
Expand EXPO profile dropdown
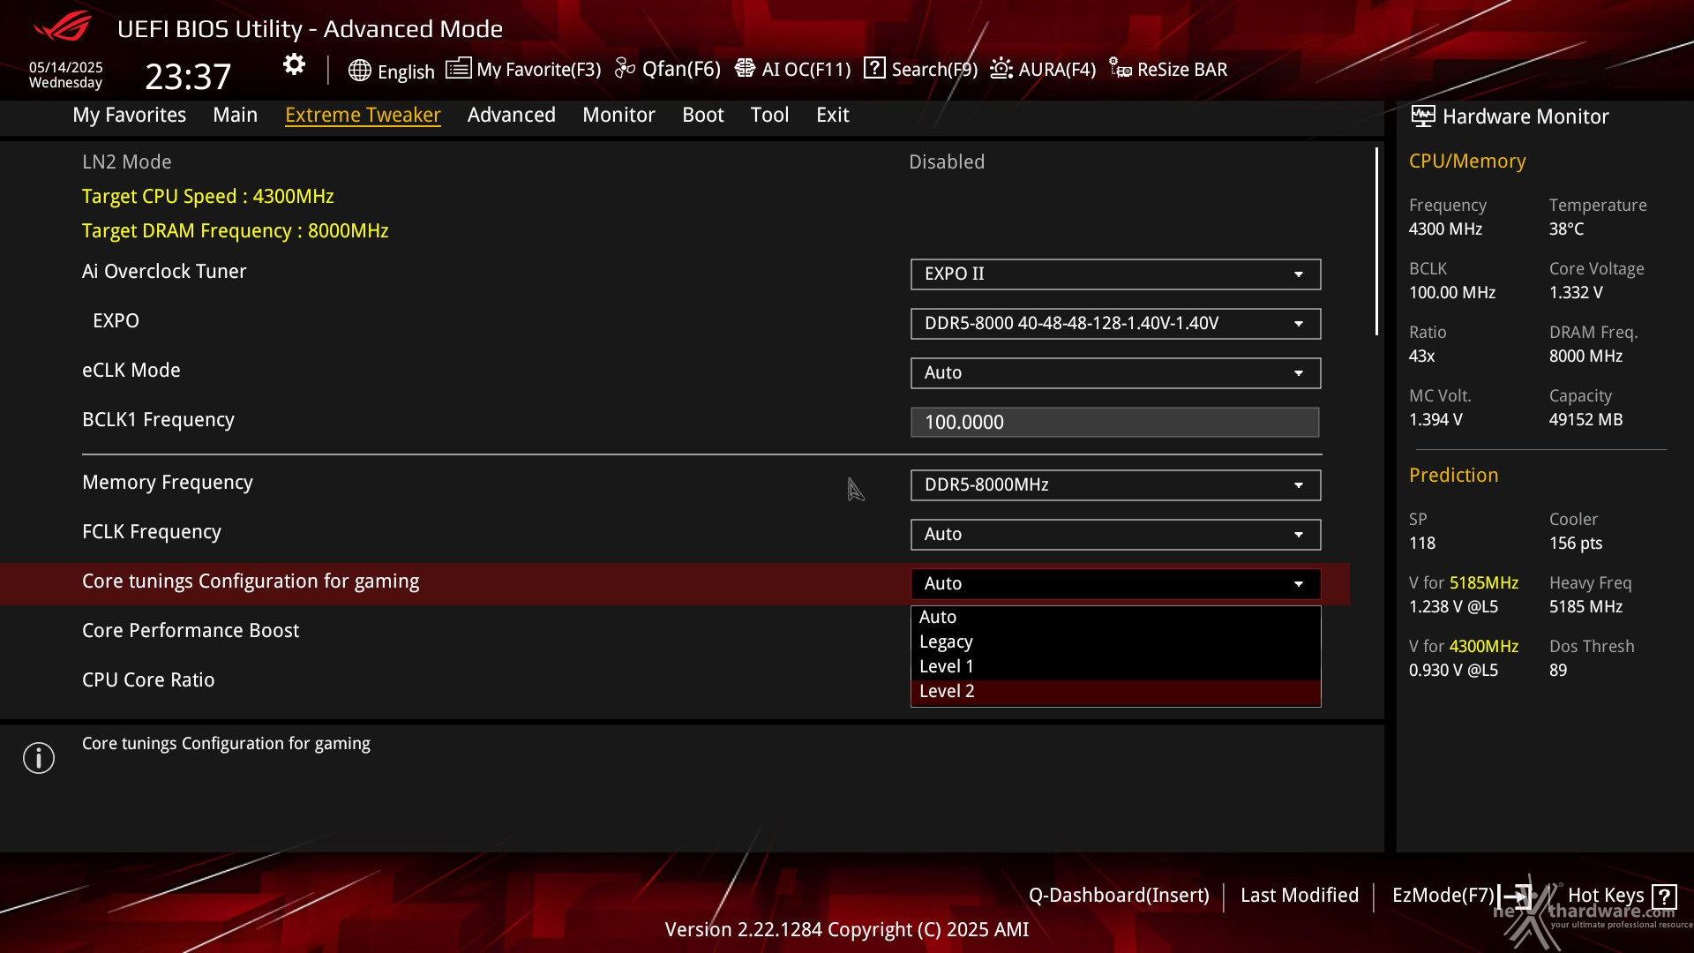click(x=1115, y=324)
